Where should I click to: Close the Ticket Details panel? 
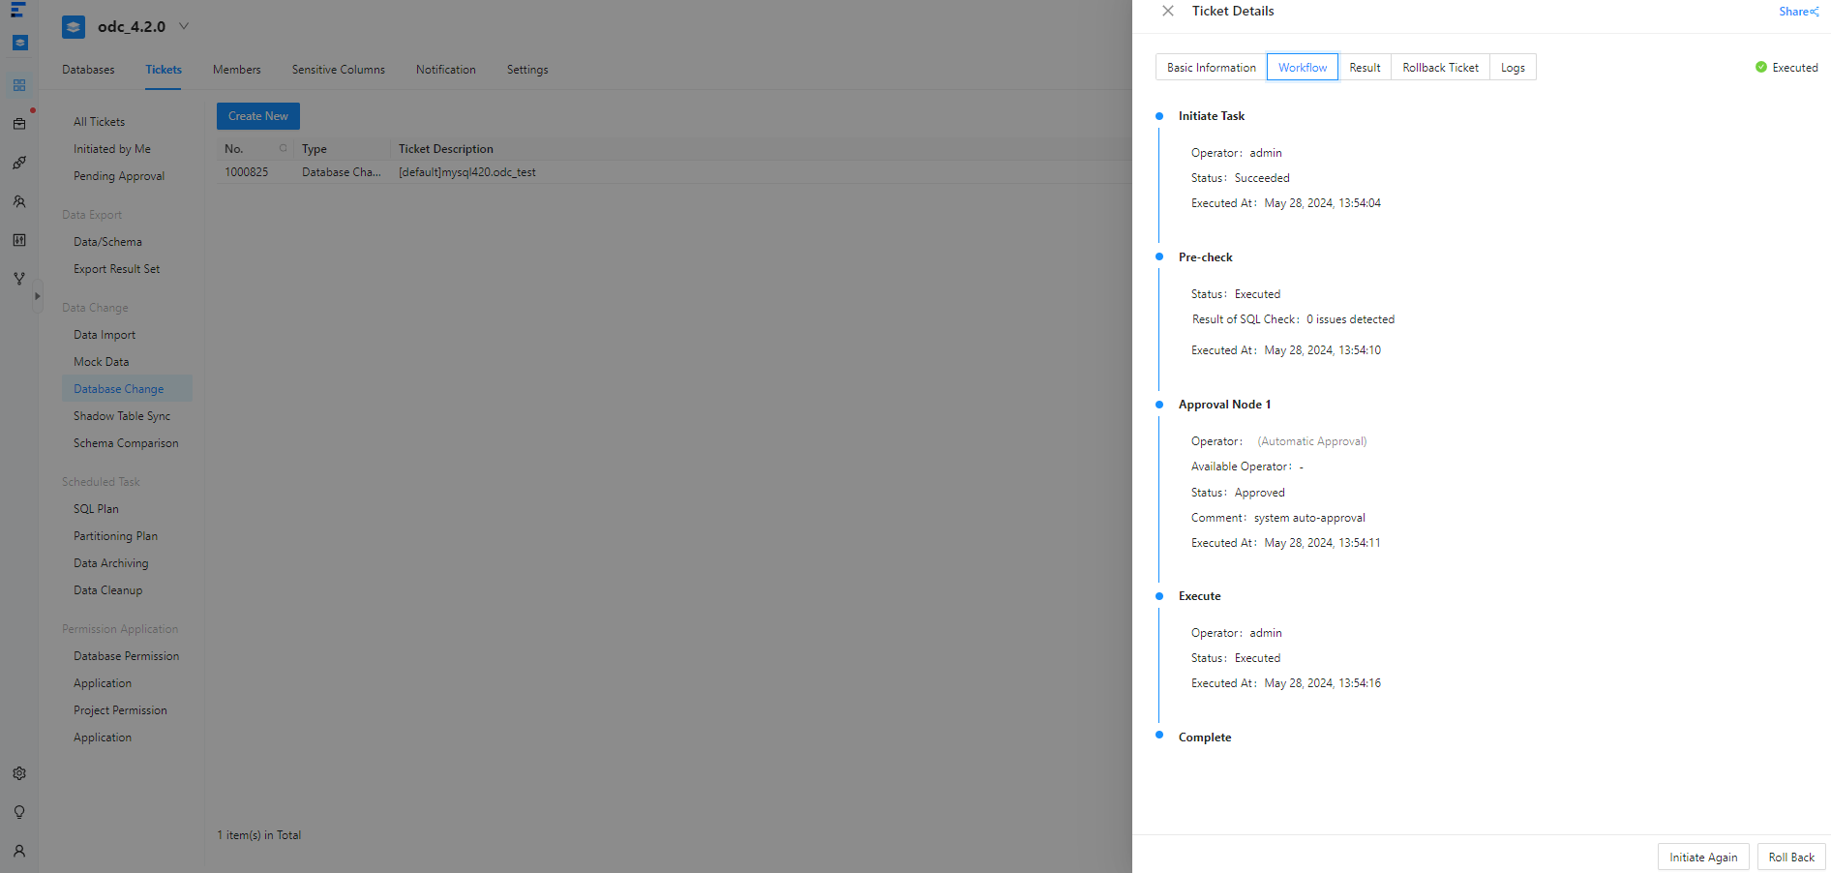(x=1168, y=11)
